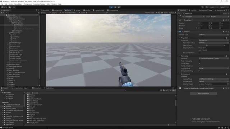Click the Far clipping plane field
This screenshot has width=230, height=129.
216,50
